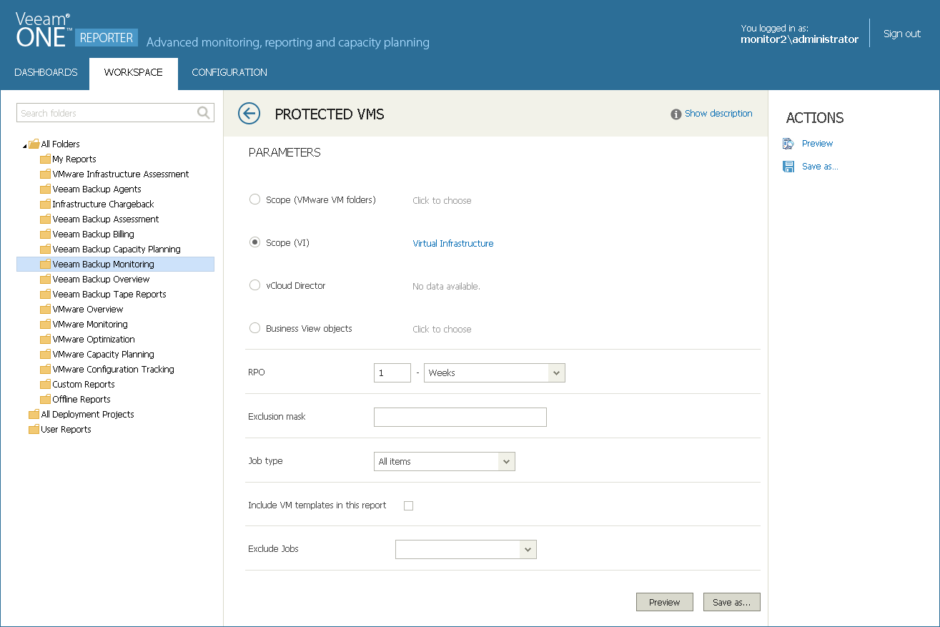The height and width of the screenshot is (627, 940).
Task: Select Scope (VMware VM folders) radio button
Action: pos(254,199)
